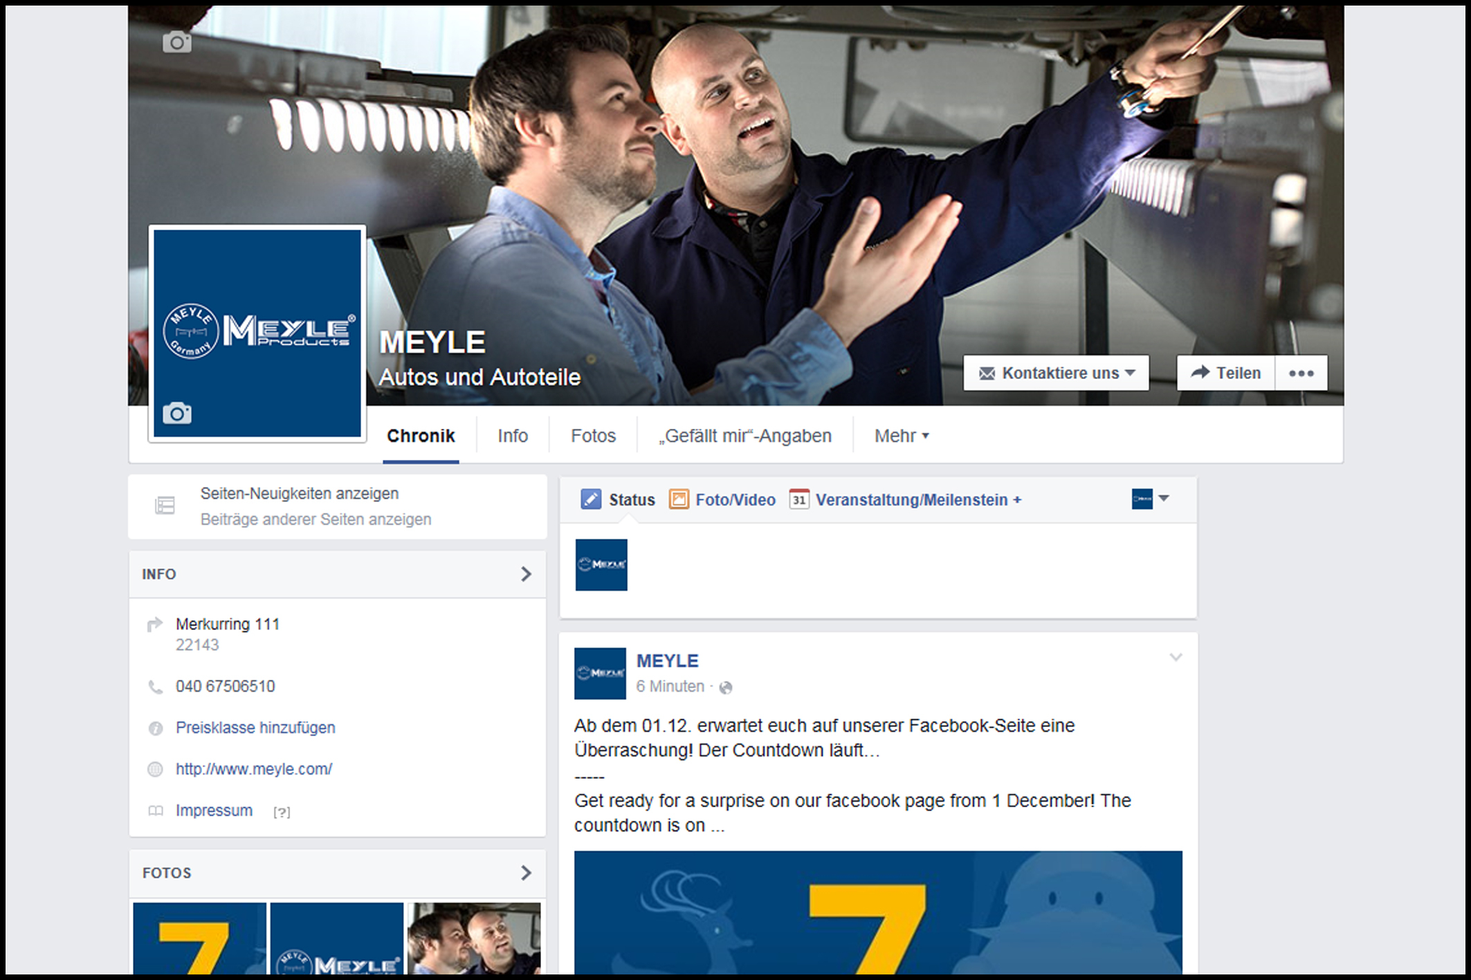The width and height of the screenshot is (1471, 980).
Task: Click the public globe privacy icon
Action: pos(726,687)
